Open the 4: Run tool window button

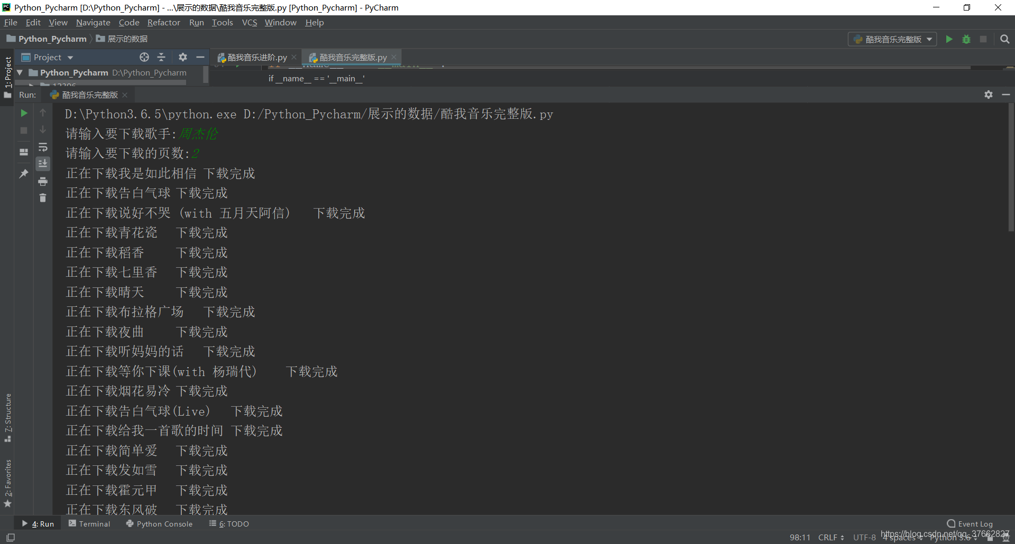tap(38, 523)
